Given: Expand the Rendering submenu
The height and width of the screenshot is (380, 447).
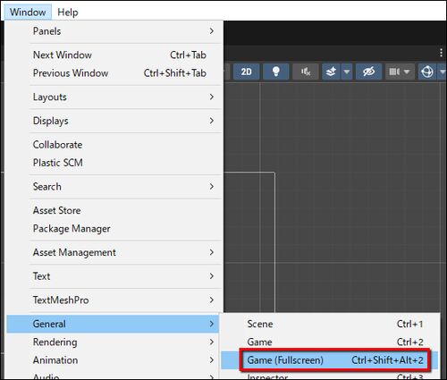Looking at the screenshot, I should [x=113, y=342].
